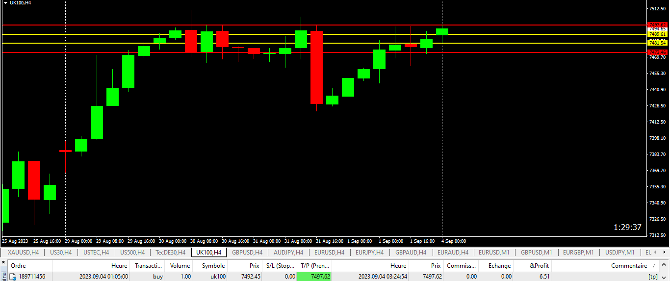Click the red 7473.46 price label
The image size is (670, 281).
pyautogui.click(x=657, y=52)
